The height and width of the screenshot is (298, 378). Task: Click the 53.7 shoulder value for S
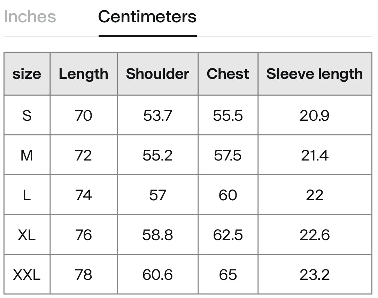point(157,115)
